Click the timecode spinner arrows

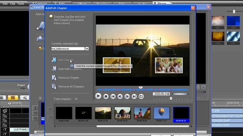point(169,94)
